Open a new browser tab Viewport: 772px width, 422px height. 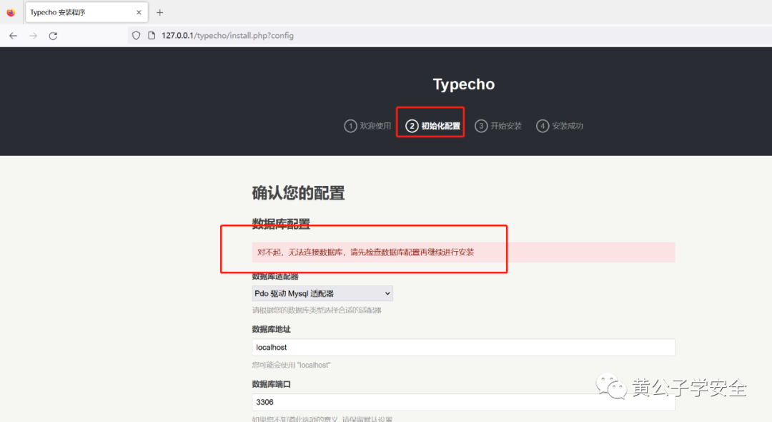pyautogui.click(x=159, y=11)
